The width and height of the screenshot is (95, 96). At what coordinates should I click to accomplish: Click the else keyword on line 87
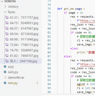tap(67, 56)
